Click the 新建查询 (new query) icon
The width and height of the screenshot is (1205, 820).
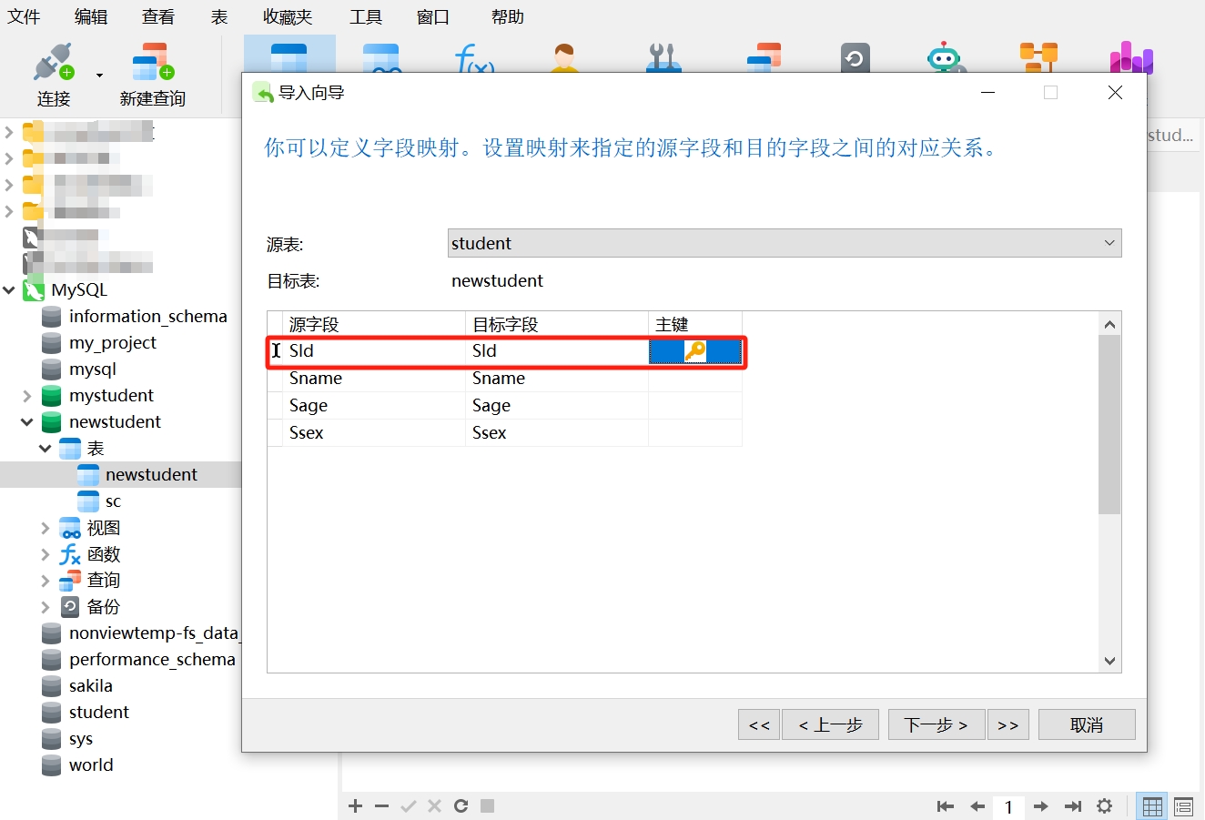pyautogui.click(x=152, y=62)
